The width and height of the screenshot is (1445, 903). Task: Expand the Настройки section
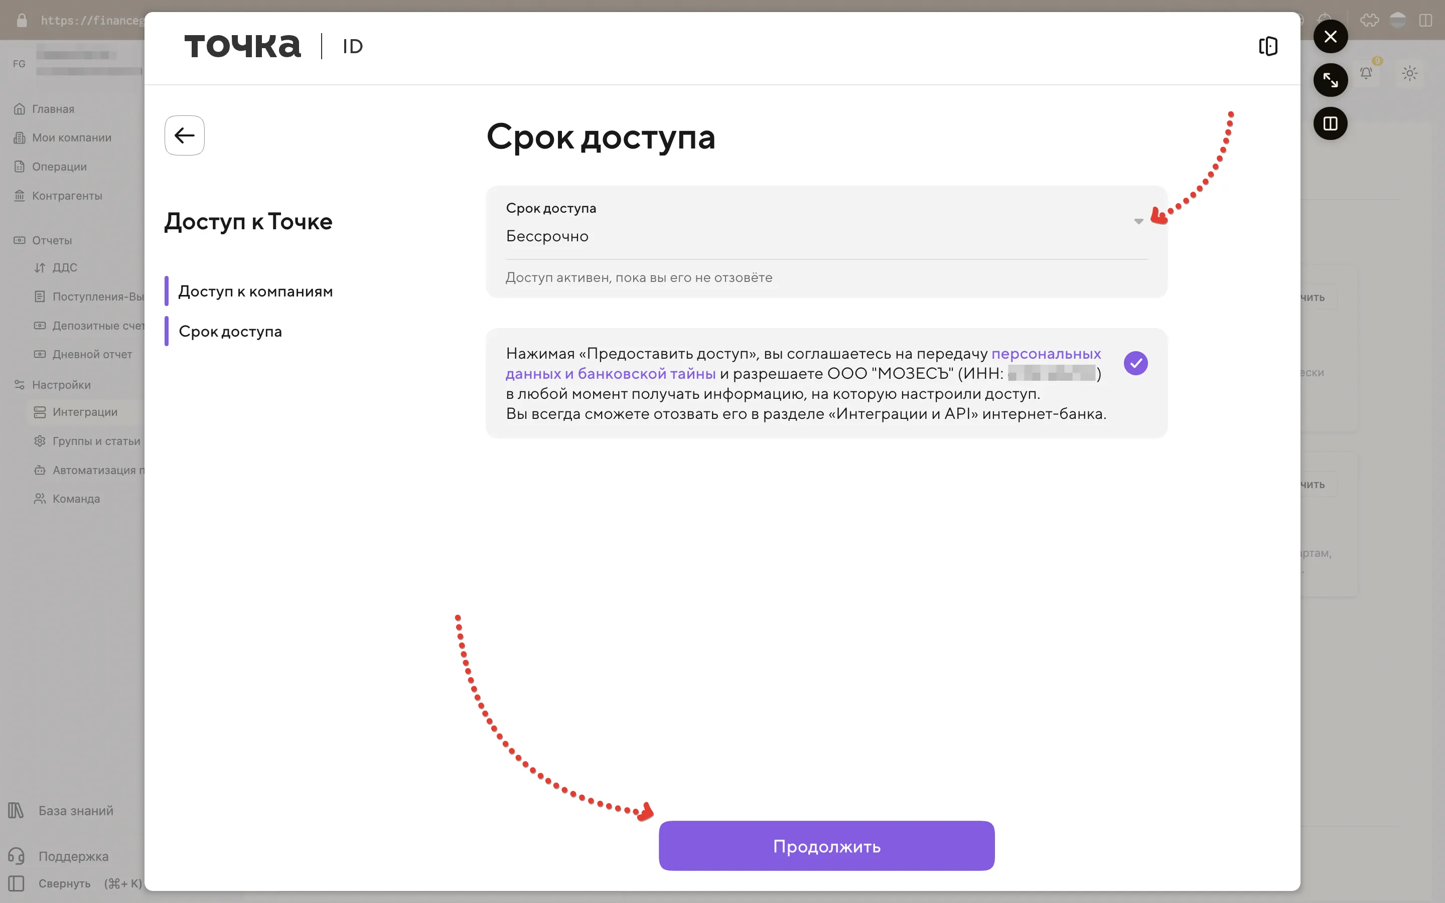click(x=61, y=385)
